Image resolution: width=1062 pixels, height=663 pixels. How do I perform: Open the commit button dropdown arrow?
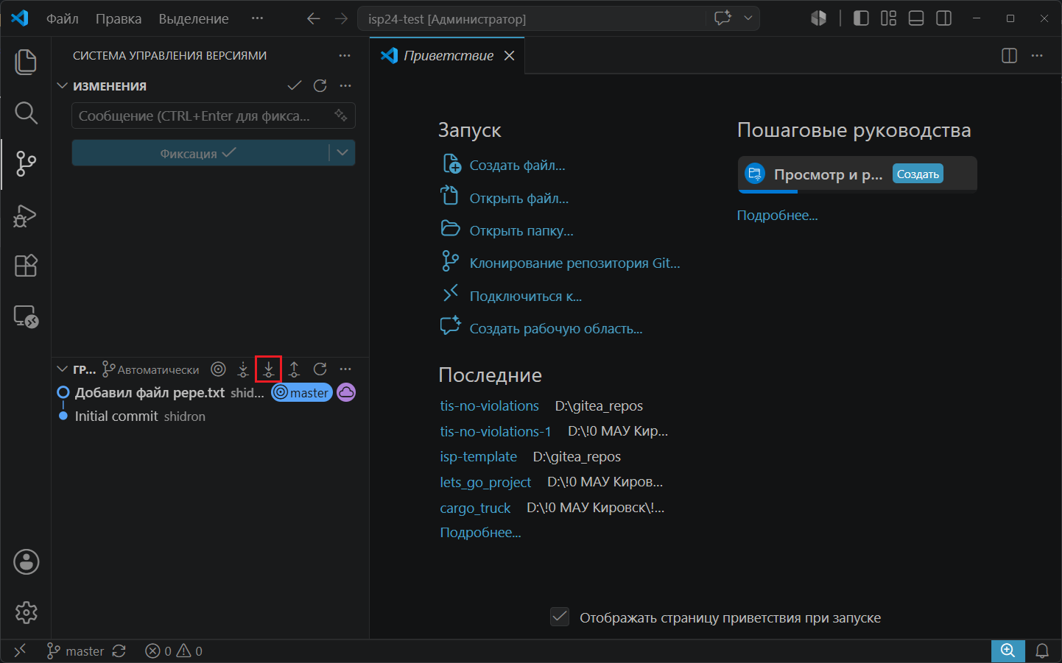(x=342, y=152)
